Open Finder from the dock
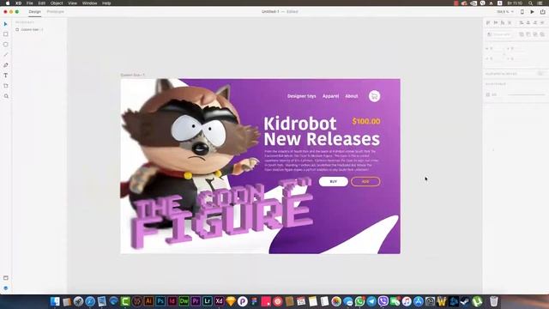The height and width of the screenshot is (309, 549). click(55, 301)
